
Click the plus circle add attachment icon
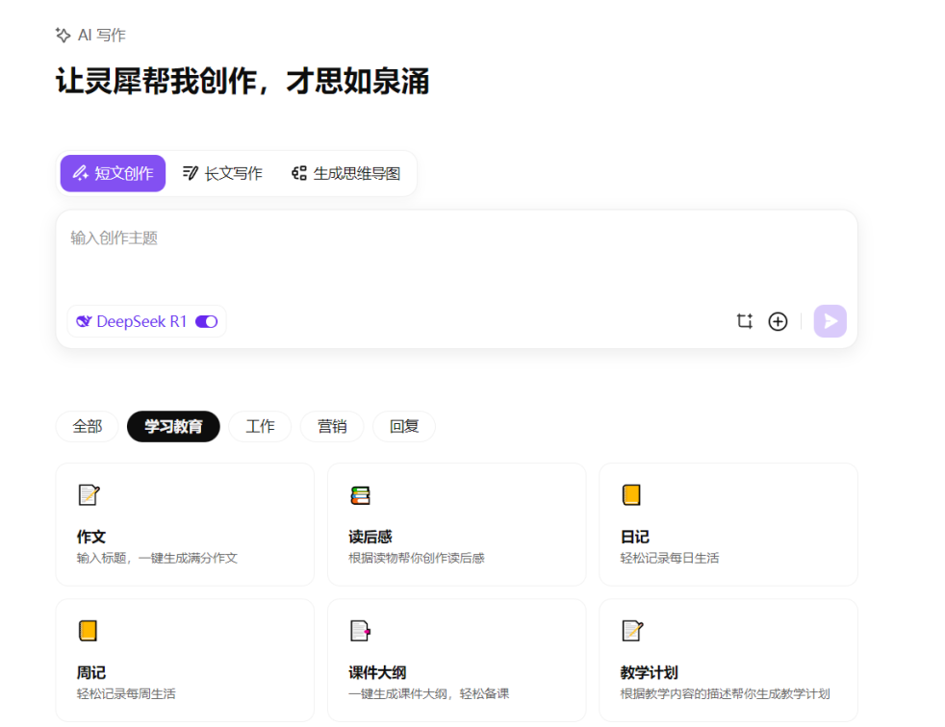click(778, 321)
